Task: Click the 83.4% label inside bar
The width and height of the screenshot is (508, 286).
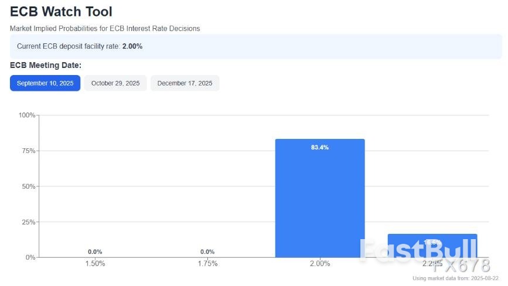Action: (x=320, y=148)
